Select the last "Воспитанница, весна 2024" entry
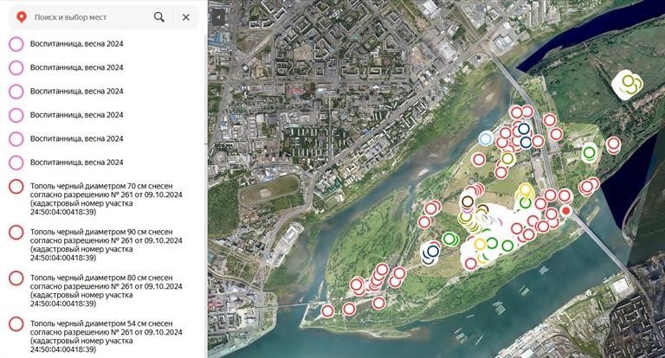This screenshot has height=358, width=665. [76, 162]
